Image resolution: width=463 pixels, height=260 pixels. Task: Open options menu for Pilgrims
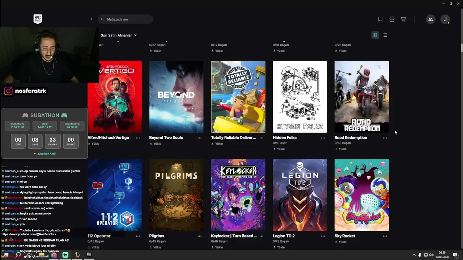(199, 236)
